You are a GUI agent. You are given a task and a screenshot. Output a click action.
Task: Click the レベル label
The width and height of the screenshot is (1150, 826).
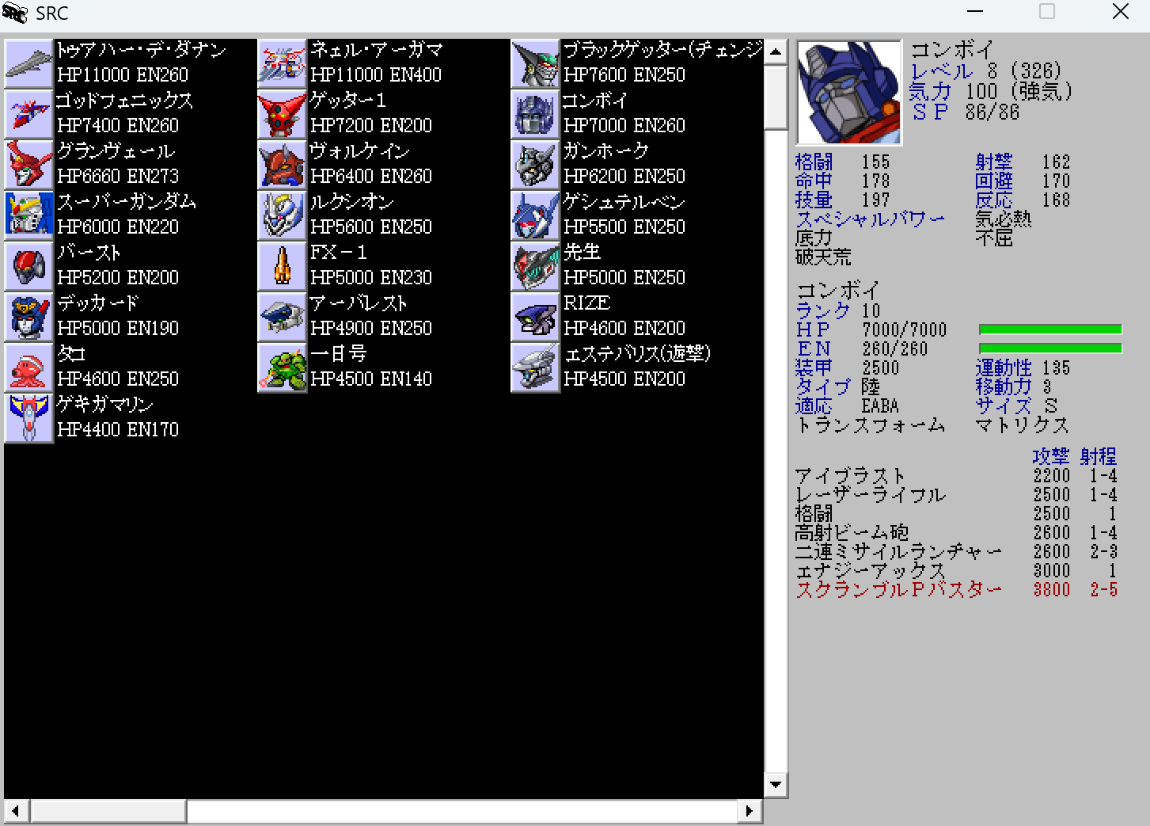(x=942, y=71)
